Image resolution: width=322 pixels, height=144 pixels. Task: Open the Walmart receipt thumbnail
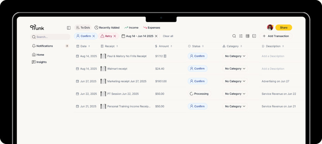(103, 69)
